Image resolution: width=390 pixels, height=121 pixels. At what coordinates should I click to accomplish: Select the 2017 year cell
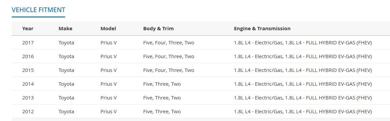tap(28, 43)
